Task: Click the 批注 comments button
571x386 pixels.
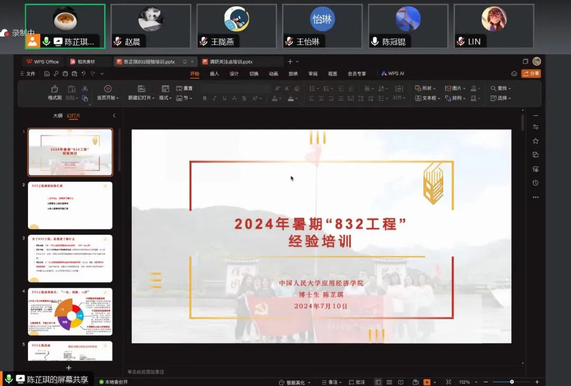Action: (x=357, y=382)
